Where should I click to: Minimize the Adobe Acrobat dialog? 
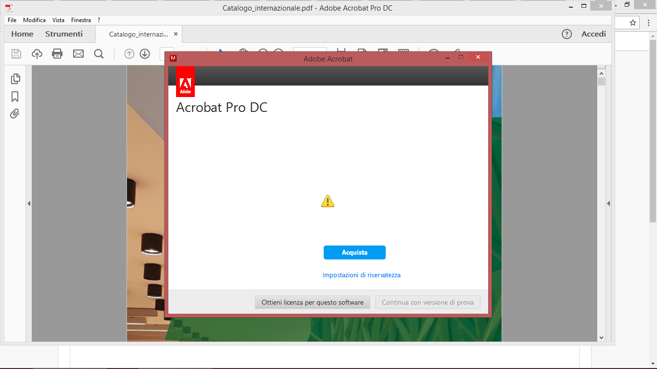[x=448, y=57]
